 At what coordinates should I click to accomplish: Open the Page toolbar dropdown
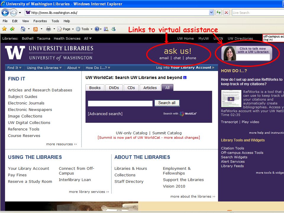pyautogui.click(x=66, y=29)
